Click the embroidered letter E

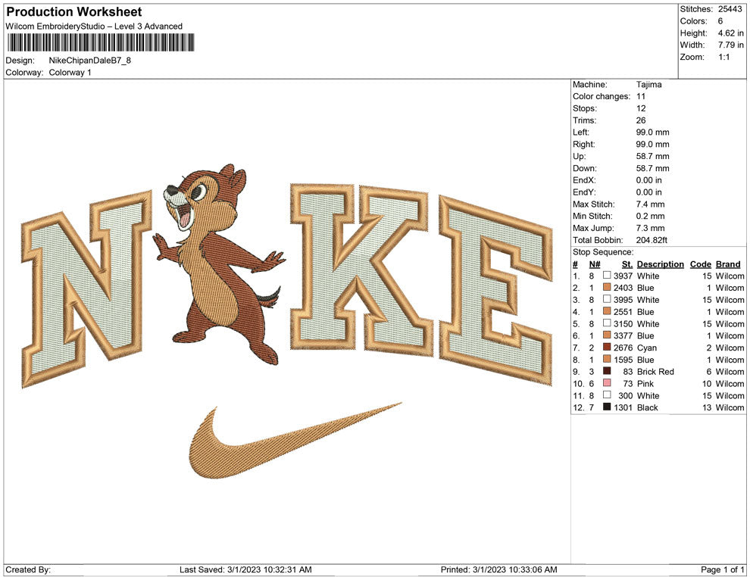(495, 291)
